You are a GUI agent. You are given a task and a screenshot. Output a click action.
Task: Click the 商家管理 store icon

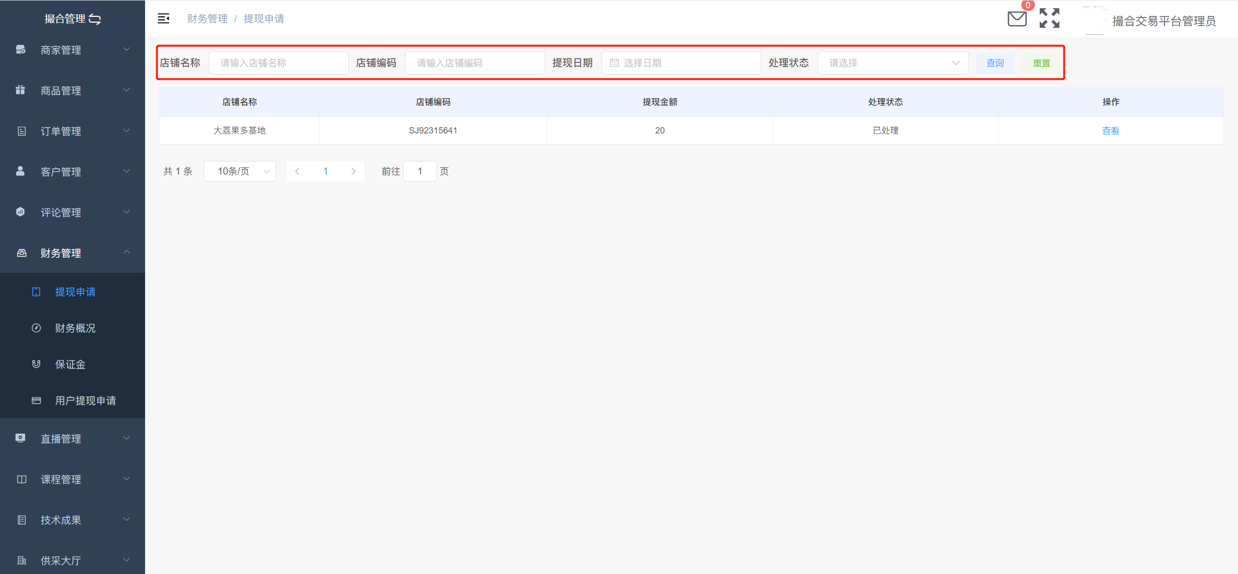point(21,49)
